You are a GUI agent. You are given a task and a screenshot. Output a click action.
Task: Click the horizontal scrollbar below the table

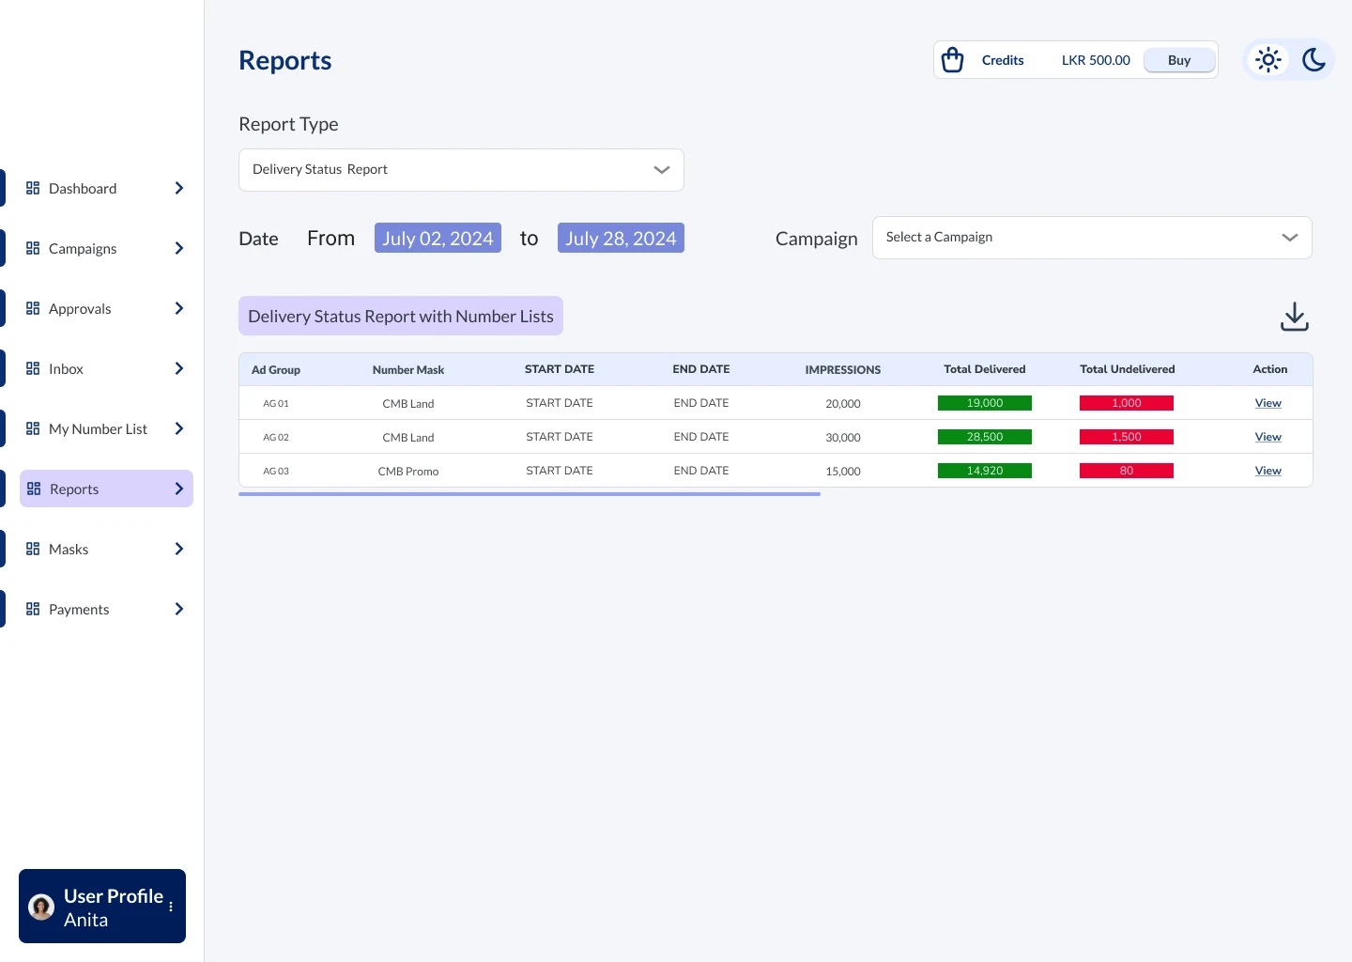click(530, 494)
